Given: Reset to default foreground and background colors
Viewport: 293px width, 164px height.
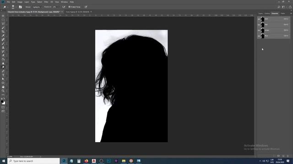Looking at the screenshot, I should [2, 98].
